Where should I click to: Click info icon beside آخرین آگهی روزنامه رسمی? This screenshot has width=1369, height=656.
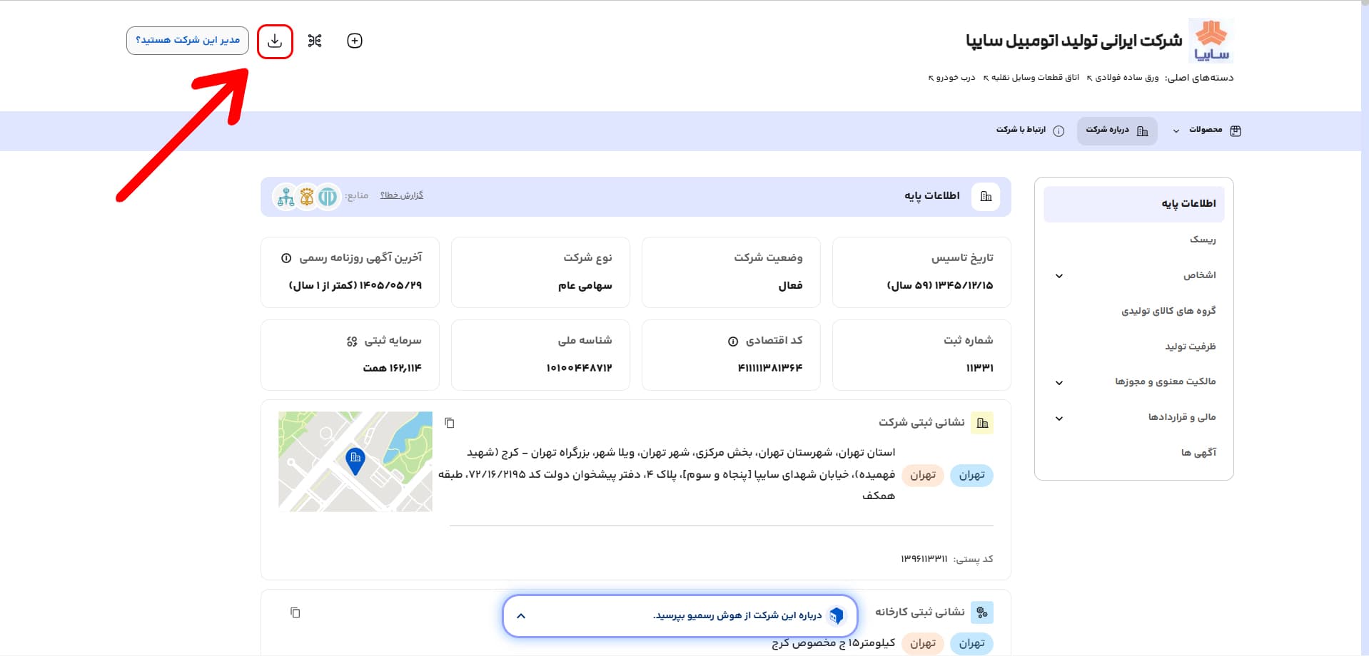click(x=286, y=258)
